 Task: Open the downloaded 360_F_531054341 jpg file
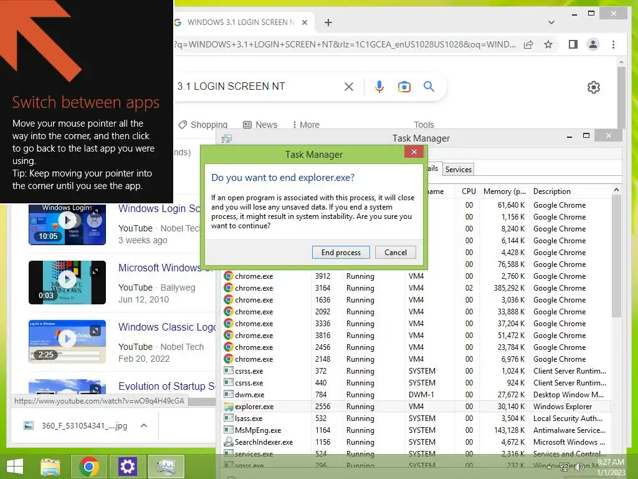(75, 425)
